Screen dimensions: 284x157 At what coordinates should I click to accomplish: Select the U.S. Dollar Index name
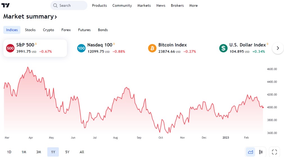click(x=248, y=45)
